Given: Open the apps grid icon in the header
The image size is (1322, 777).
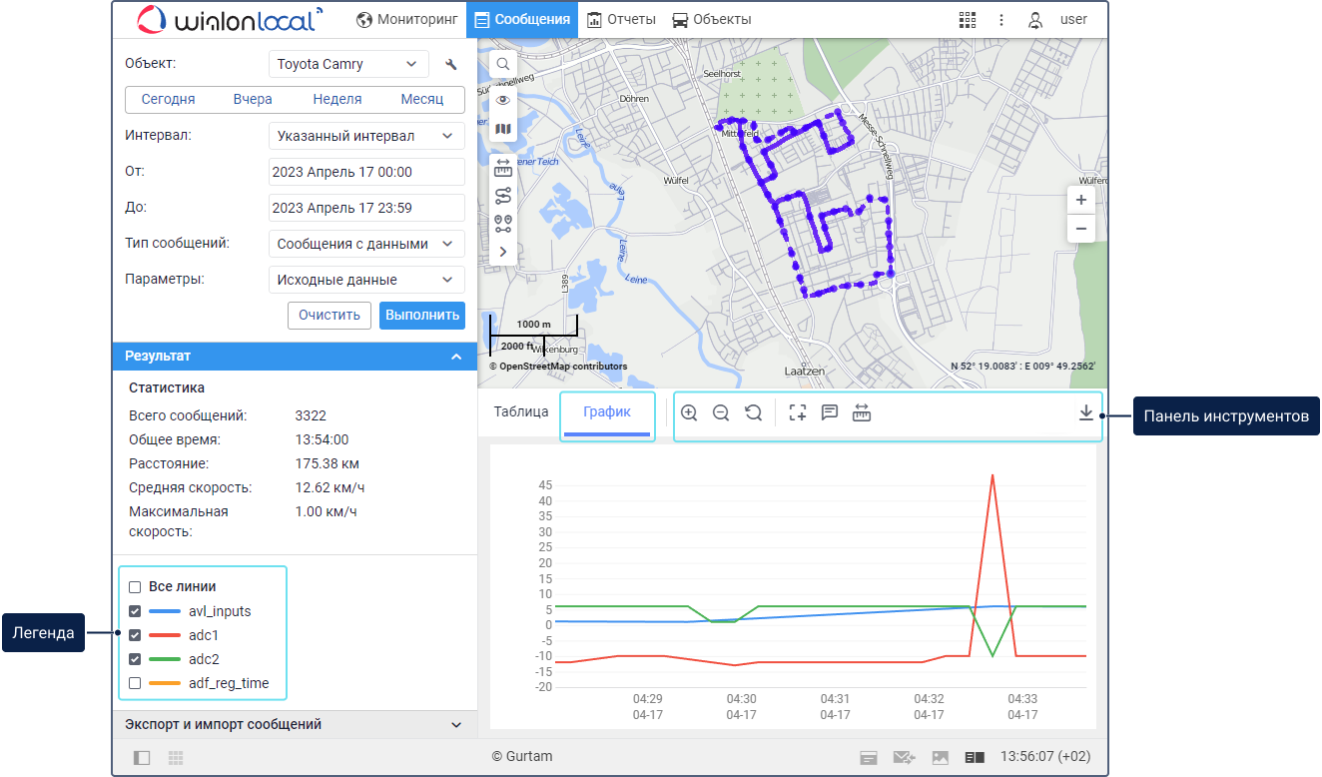Looking at the screenshot, I should pyautogui.click(x=967, y=20).
